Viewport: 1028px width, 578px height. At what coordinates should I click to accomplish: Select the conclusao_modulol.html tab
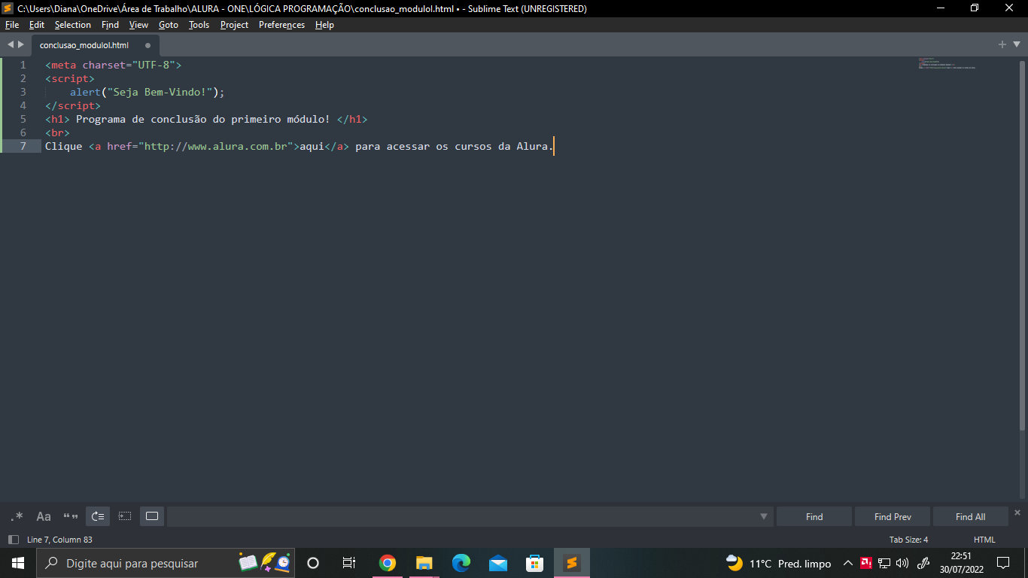84,45
